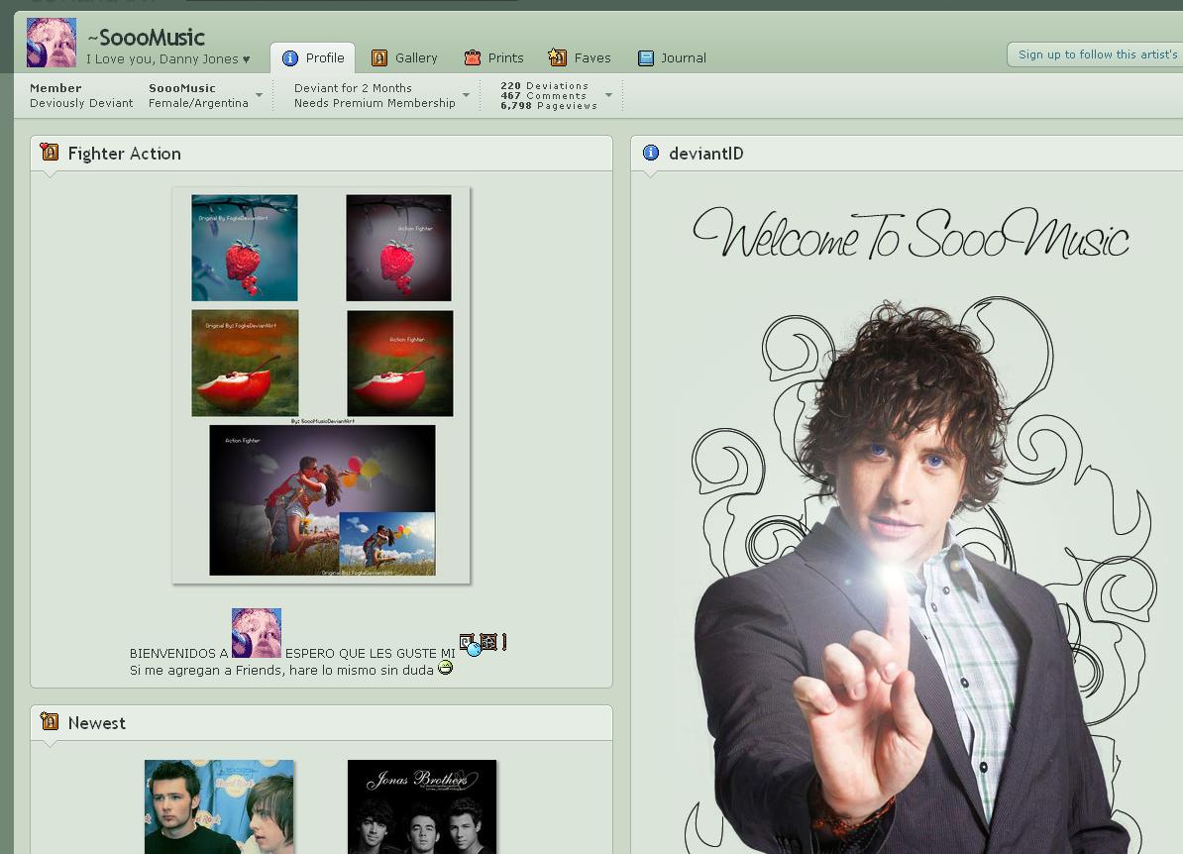1183x854 pixels.
Task: Click the 'Deviously Deviant' text
Action: pyautogui.click(x=81, y=103)
